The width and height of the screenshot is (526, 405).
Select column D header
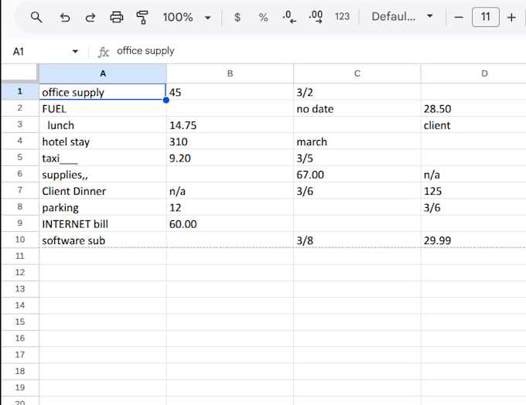pyautogui.click(x=473, y=73)
